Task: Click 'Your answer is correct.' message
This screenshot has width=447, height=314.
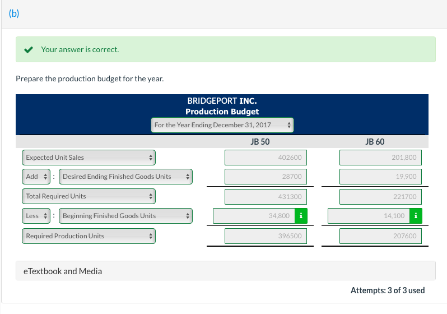Action: coord(80,50)
